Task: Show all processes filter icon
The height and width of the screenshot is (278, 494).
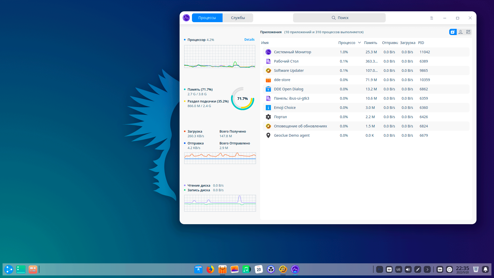Action: (468, 32)
